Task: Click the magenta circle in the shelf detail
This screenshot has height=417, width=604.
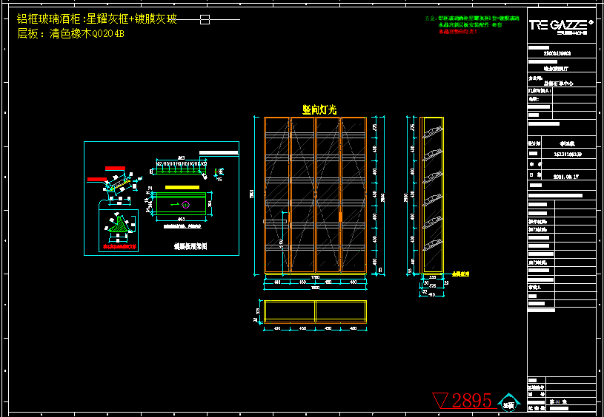Action: click(x=185, y=204)
